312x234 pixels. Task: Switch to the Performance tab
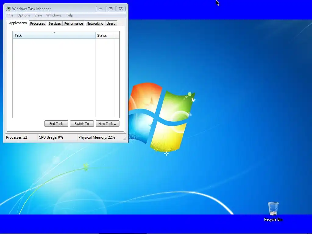click(73, 23)
